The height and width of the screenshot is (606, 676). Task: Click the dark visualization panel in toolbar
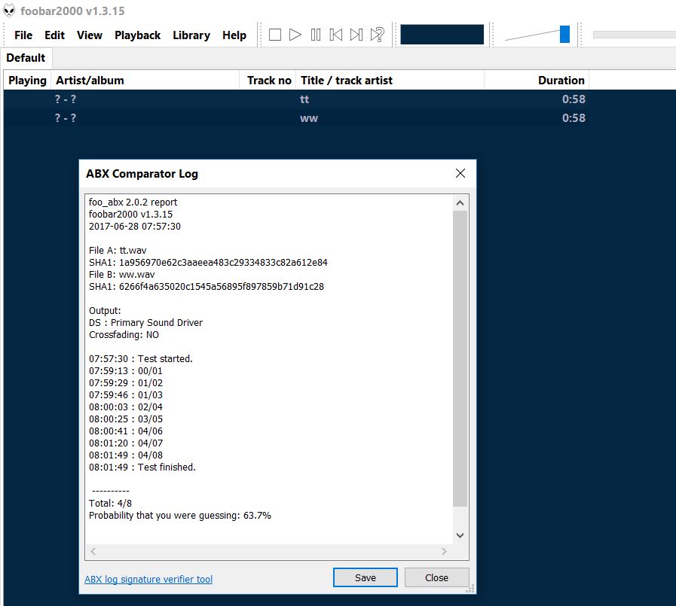pos(442,35)
